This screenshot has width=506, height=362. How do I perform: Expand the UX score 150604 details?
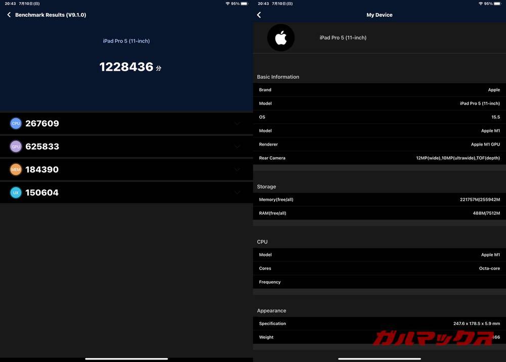point(237,192)
